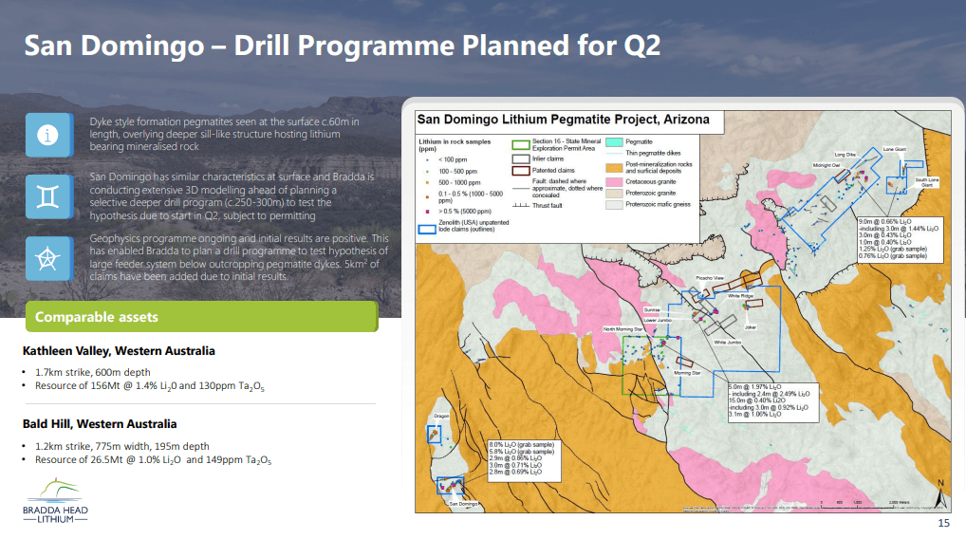Click the 'Morning Star' claim label
This screenshot has width=966, height=539.
687,373
